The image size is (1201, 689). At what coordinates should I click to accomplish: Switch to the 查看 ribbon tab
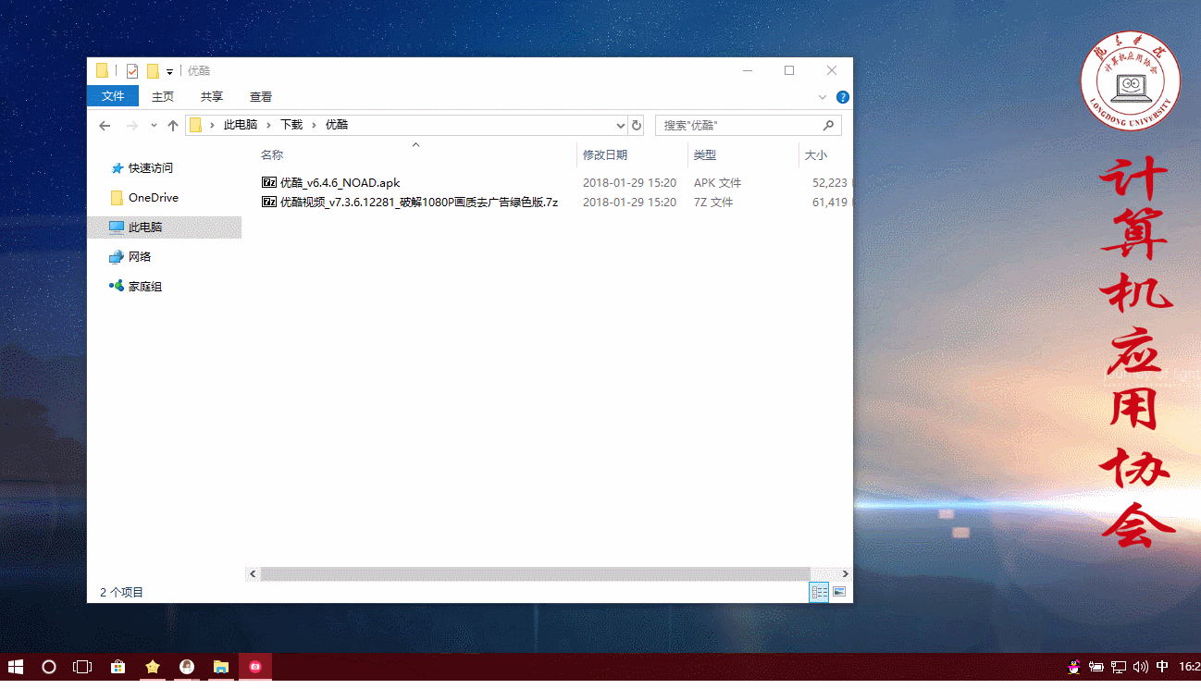261,96
